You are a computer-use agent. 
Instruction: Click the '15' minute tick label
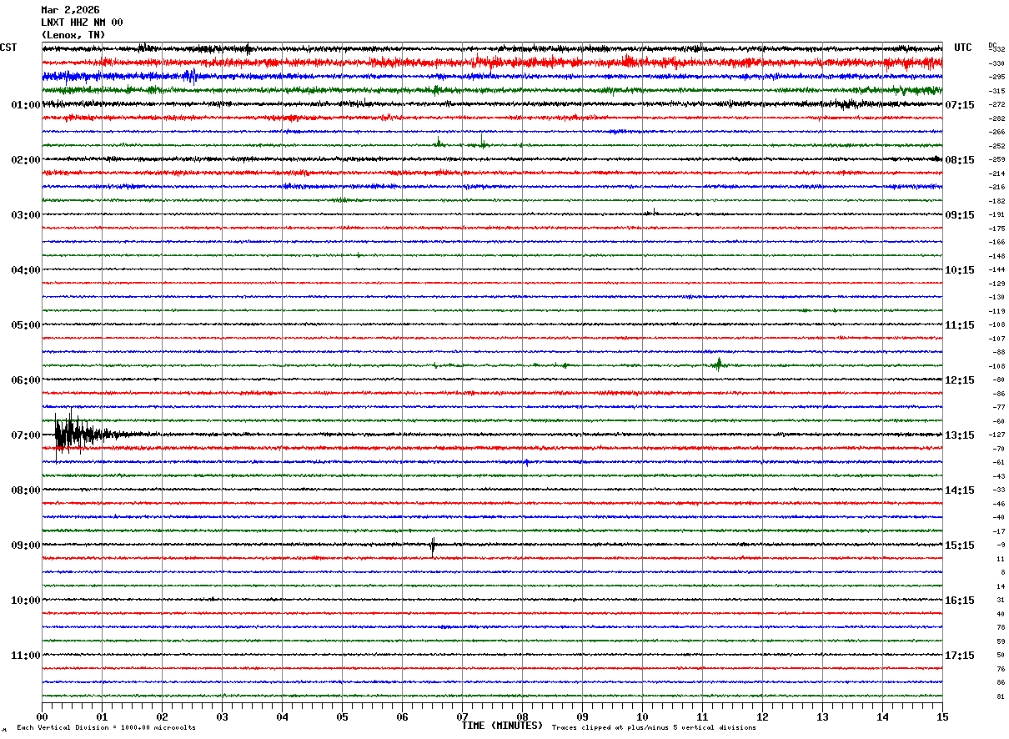(942, 716)
